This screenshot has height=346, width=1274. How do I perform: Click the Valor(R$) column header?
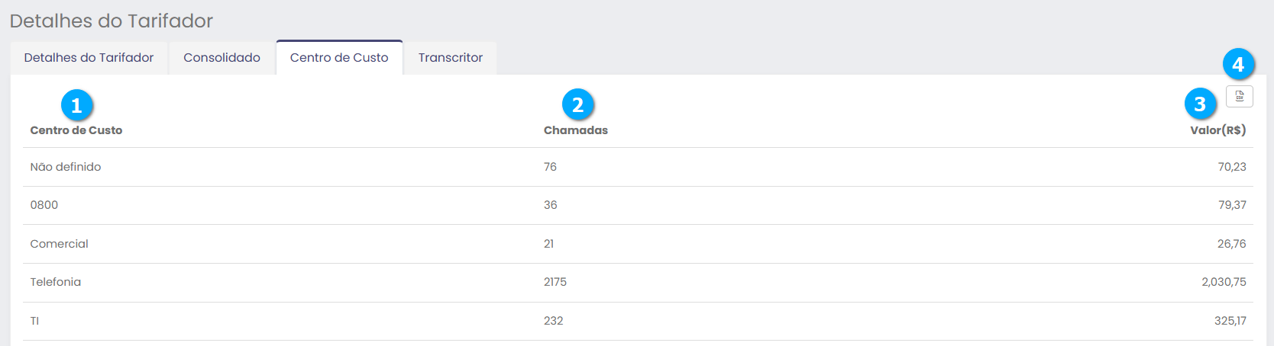pyautogui.click(x=1217, y=130)
